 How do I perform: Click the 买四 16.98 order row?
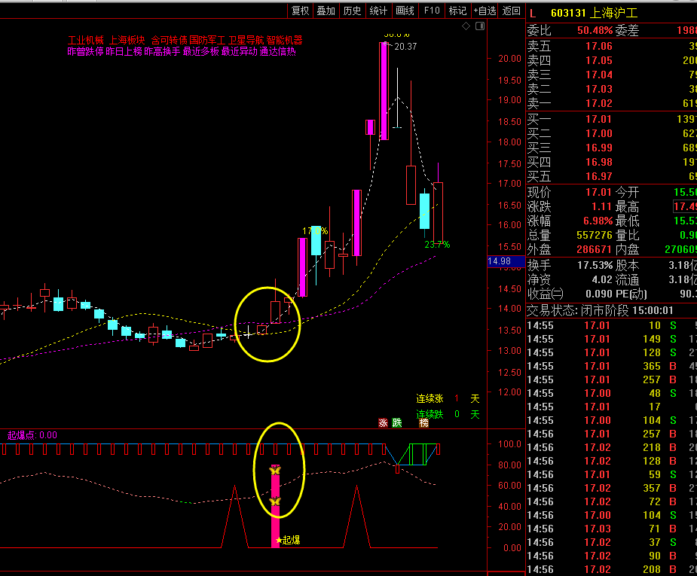coord(612,162)
